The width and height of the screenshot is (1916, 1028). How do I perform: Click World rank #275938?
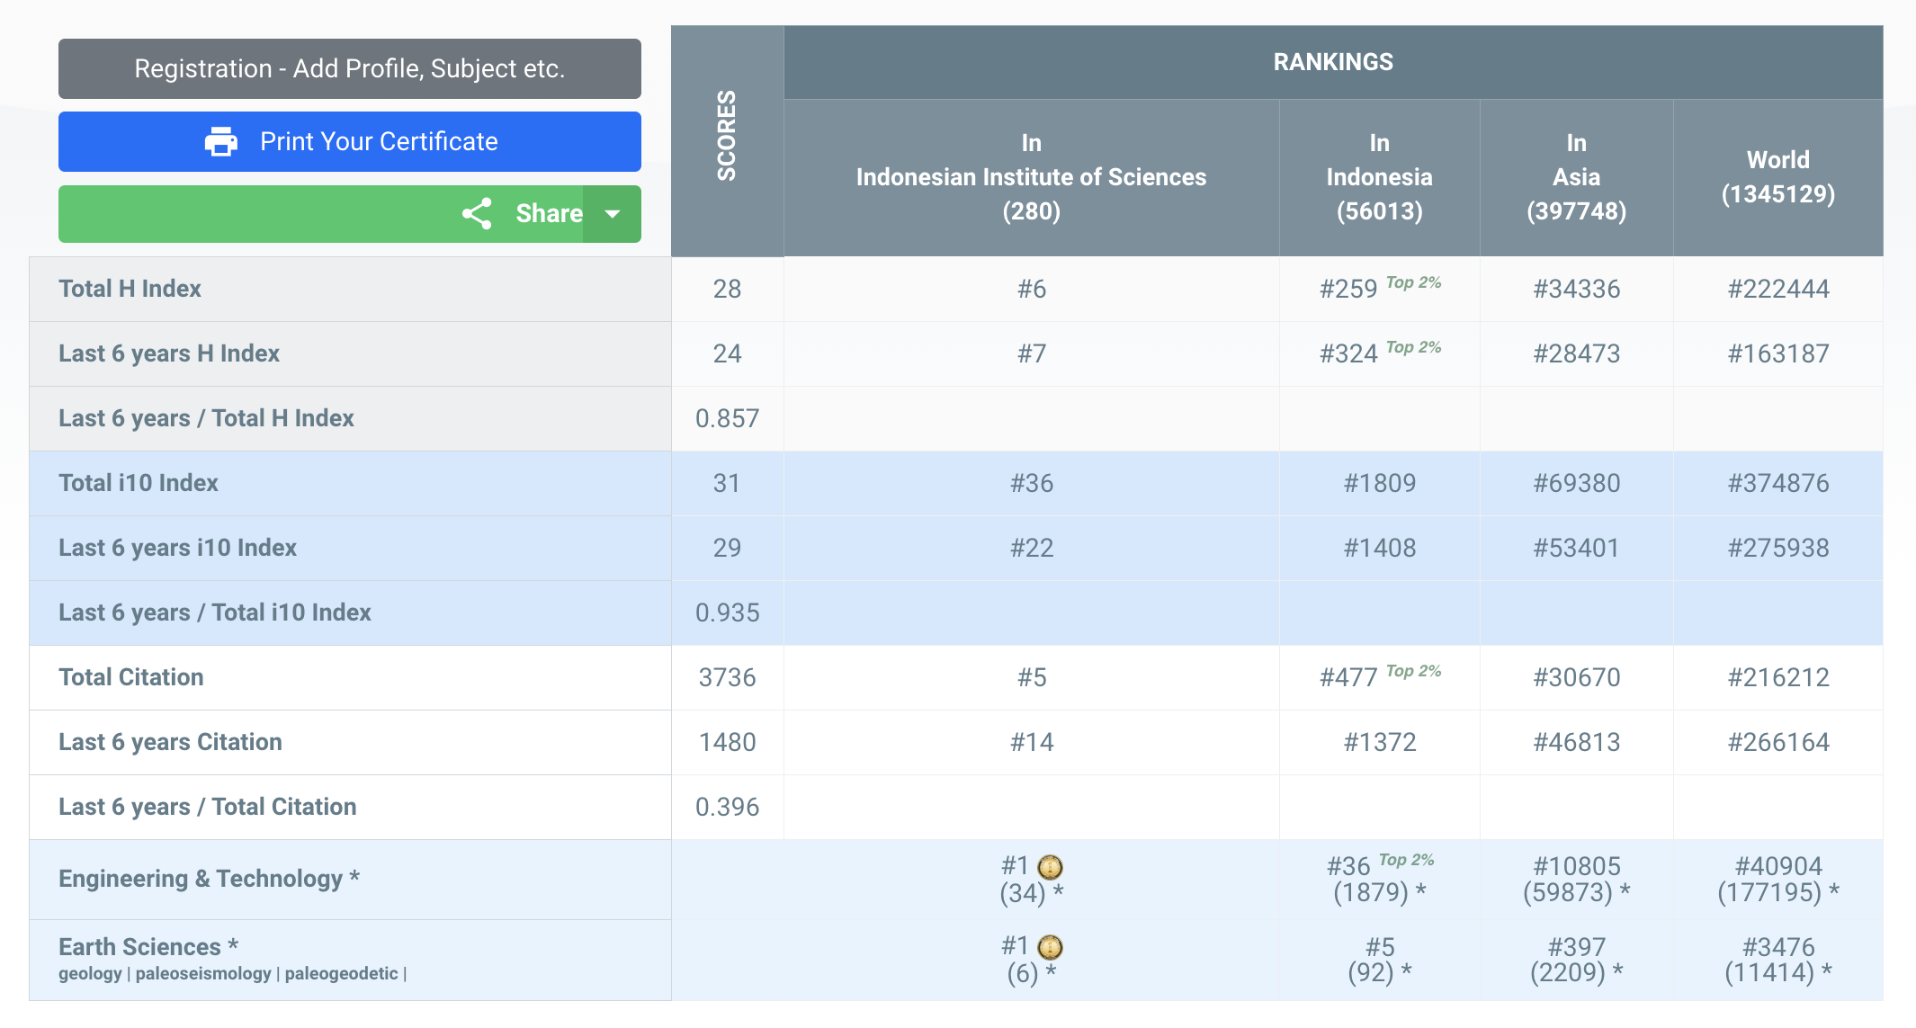1778,548
